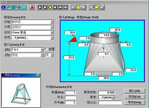This screenshot has width=149, height=108.
Task: Select the yellow centered trapezoid profile icon
Action: (x=79, y=7)
